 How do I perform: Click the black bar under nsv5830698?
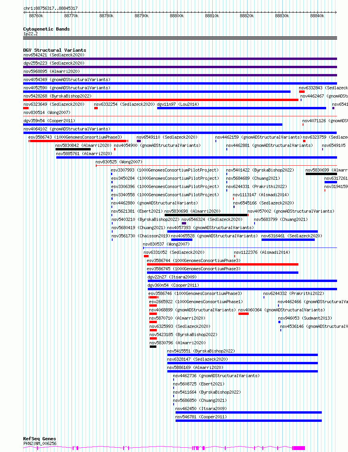206,215
